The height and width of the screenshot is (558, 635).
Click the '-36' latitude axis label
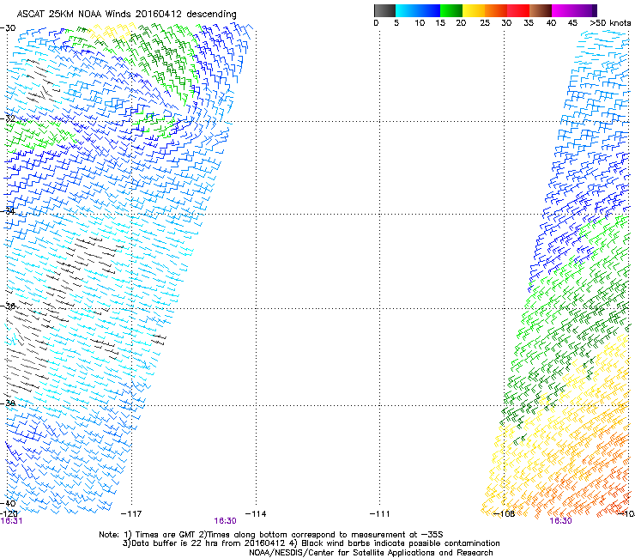pyautogui.click(x=8, y=306)
